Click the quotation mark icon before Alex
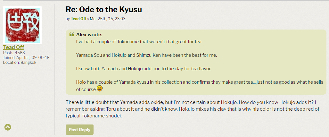The width and height of the screenshot is (329, 137). 72,35
